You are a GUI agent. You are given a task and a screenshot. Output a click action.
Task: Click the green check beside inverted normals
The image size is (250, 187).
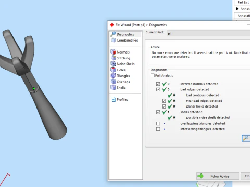coord(164,84)
